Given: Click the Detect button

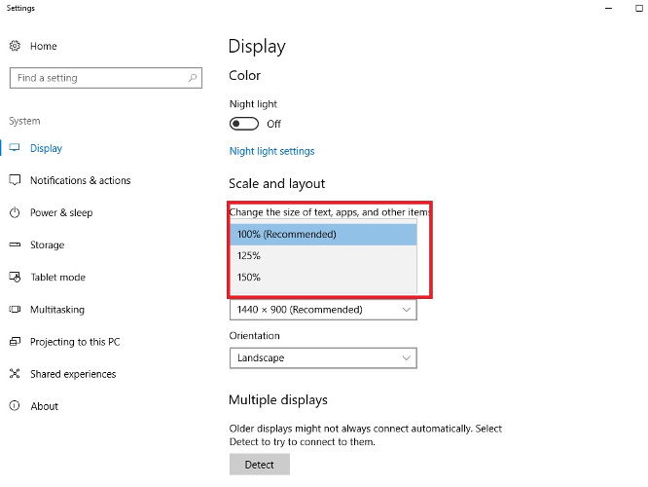Looking at the screenshot, I should pyautogui.click(x=260, y=465).
